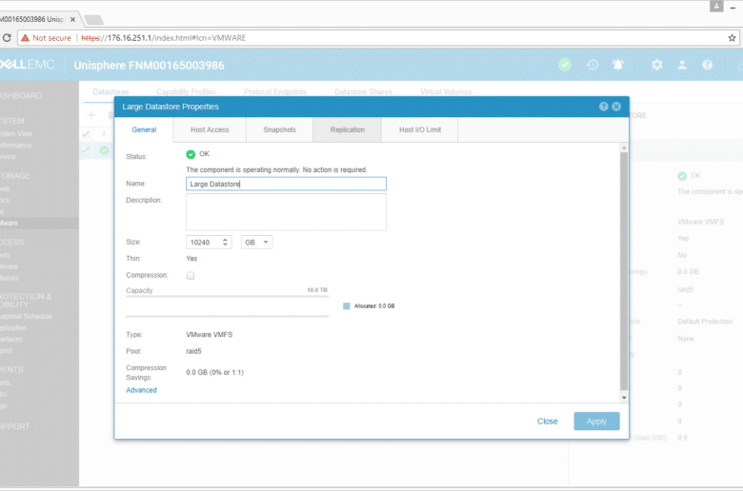Screen dimensions: 743x491
Task: Select System View in left navigation
Action: (15, 134)
